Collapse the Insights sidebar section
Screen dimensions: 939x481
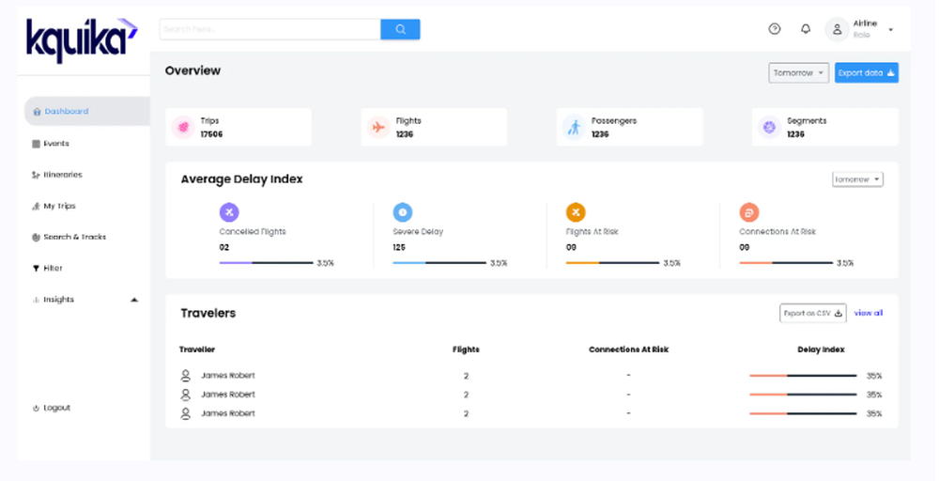pos(134,300)
